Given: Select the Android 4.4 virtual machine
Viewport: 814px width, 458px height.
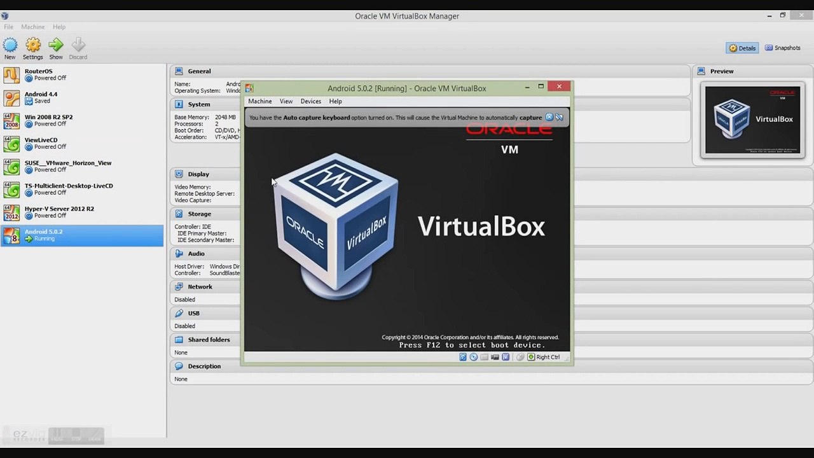Looking at the screenshot, I should click(82, 98).
